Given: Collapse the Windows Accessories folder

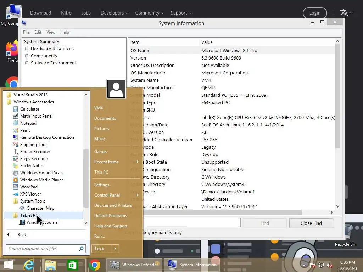Looking at the screenshot, I should (33, 102).
